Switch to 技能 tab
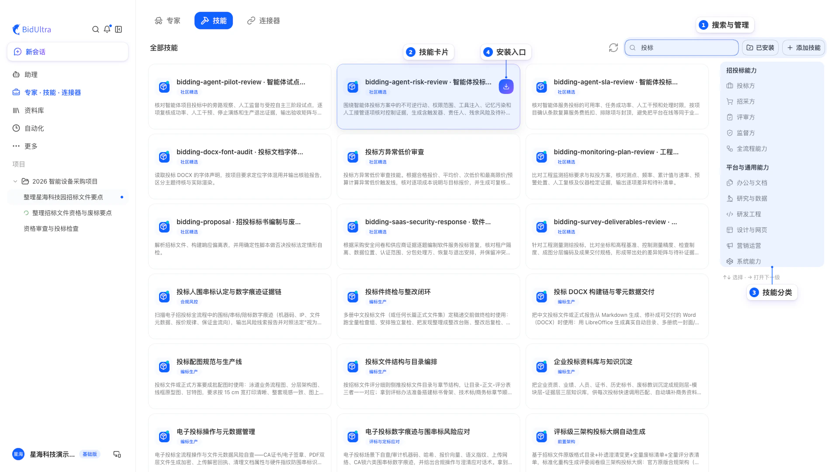This screenshot has width=839, height=472. 214,21
